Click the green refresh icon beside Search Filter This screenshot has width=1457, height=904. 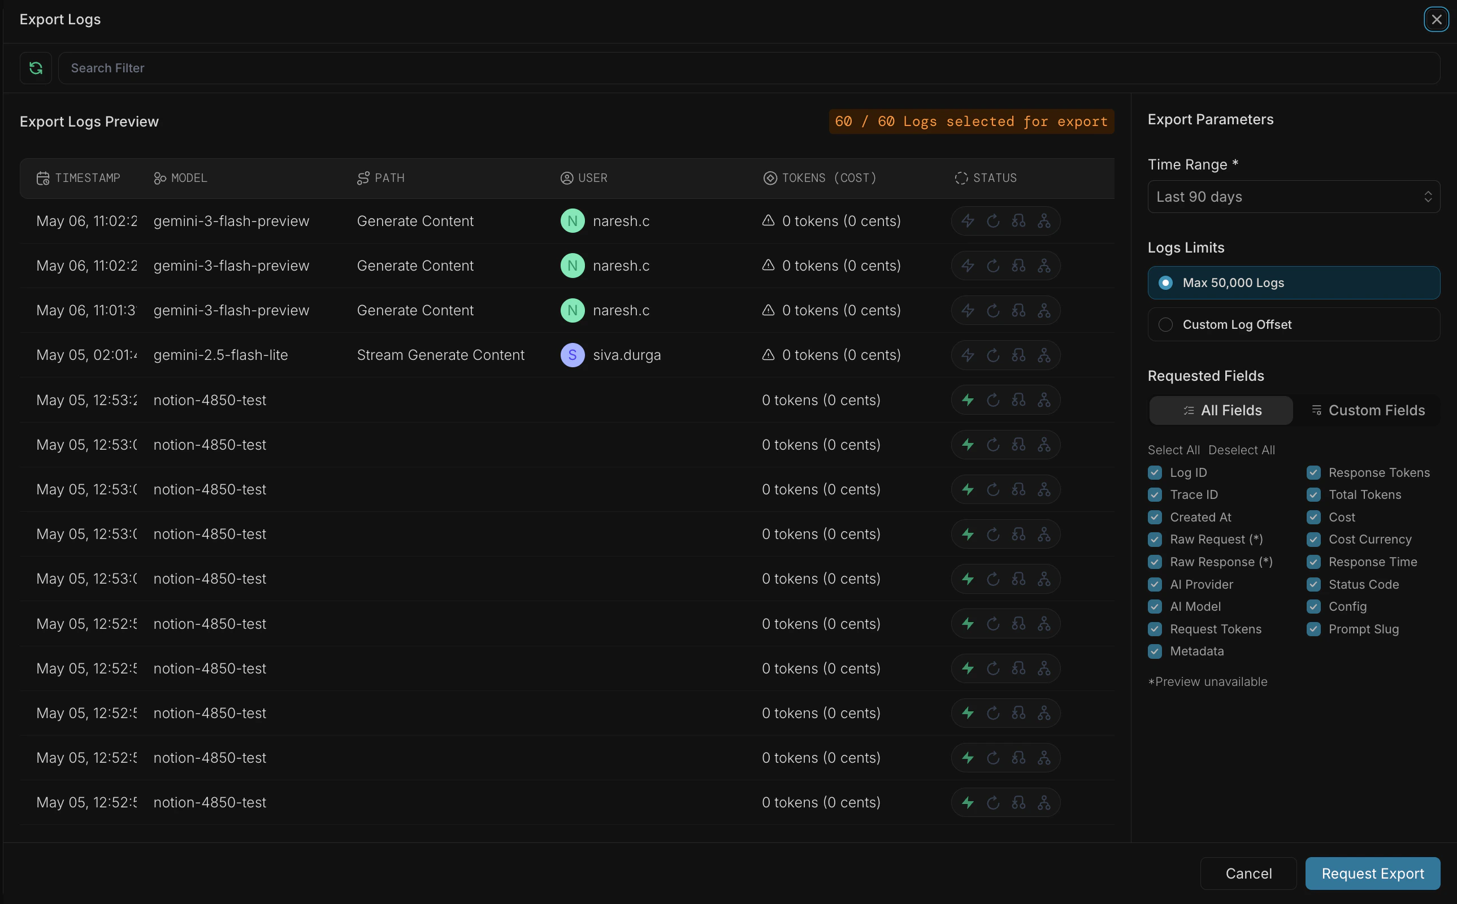click(x=36, y=68)
